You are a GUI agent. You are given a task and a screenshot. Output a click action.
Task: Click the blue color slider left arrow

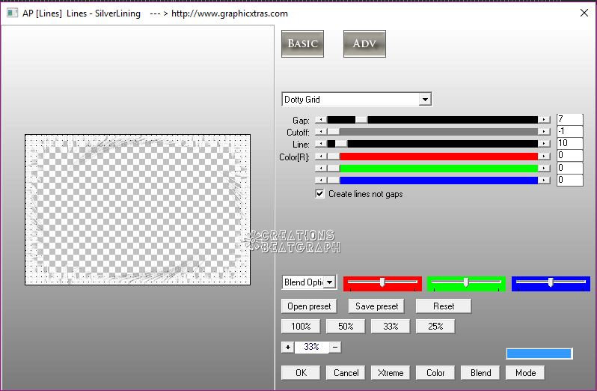321,180
